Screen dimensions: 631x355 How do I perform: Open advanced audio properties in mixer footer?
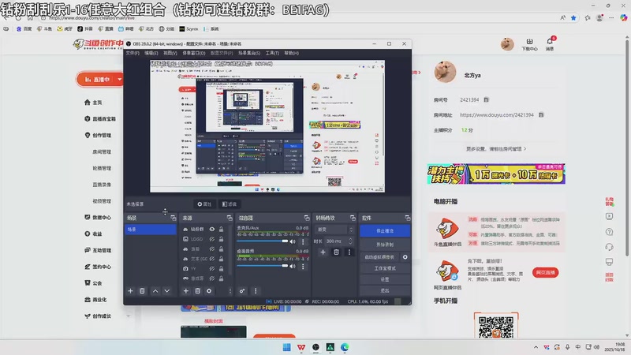tap(242, 290)
